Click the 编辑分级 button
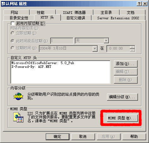Screen dimensions: 149x143 [x=122, y=97]
